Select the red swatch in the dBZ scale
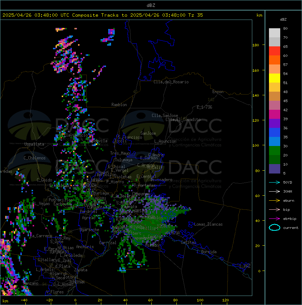 (274, 51)
